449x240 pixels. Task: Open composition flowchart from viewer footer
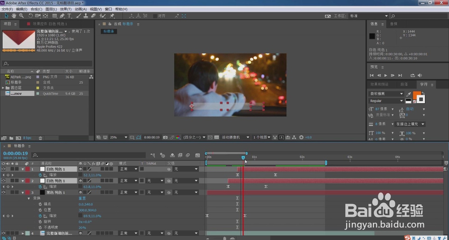tap(295, 137)
